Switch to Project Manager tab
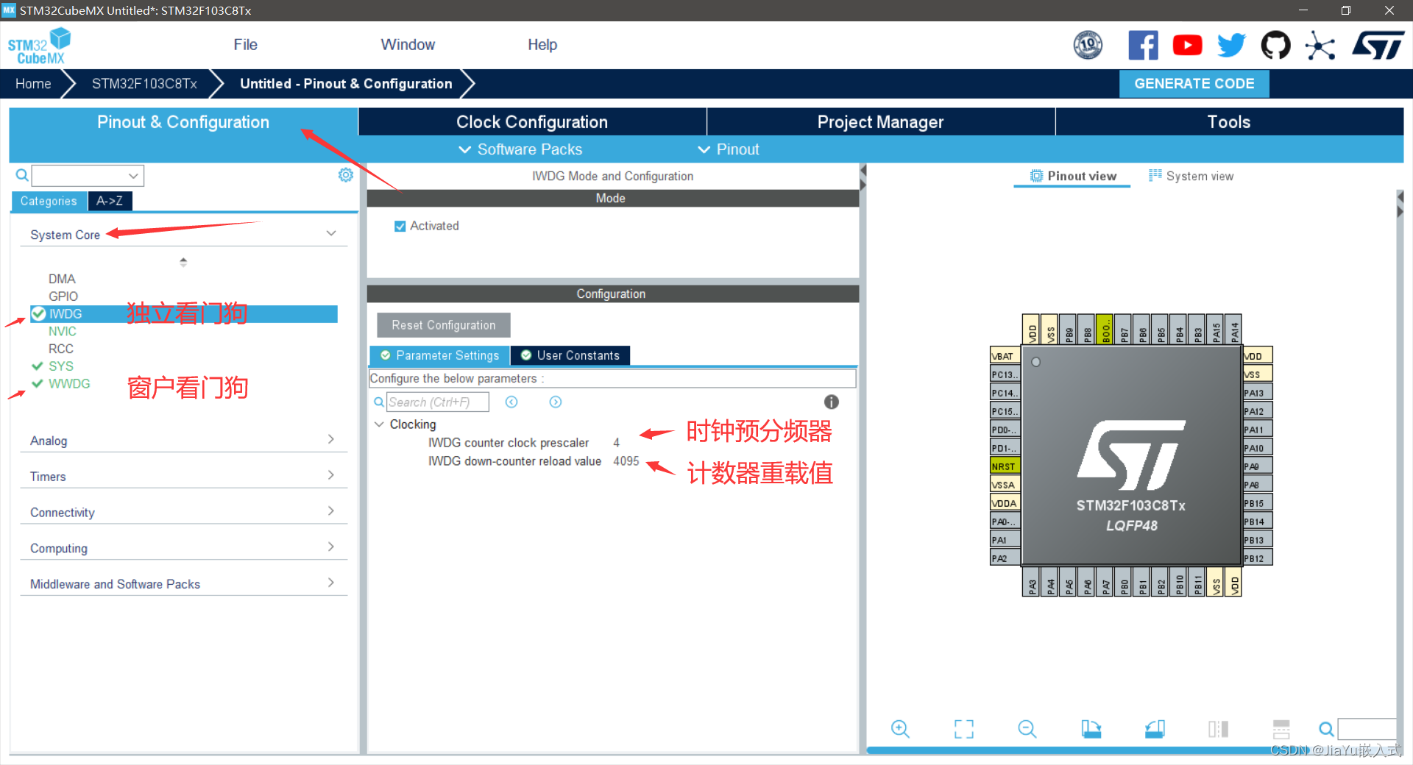Viewport: 1413px width, 765px height. pos(880,122)
